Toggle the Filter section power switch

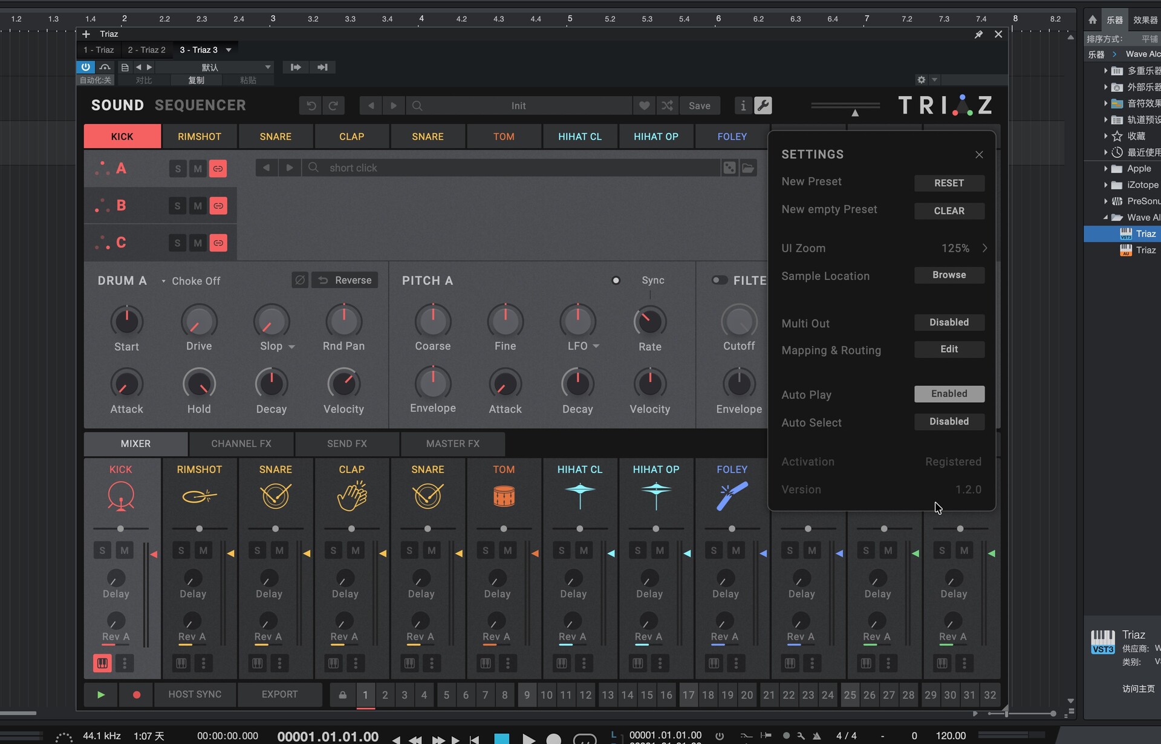point(720,280)
